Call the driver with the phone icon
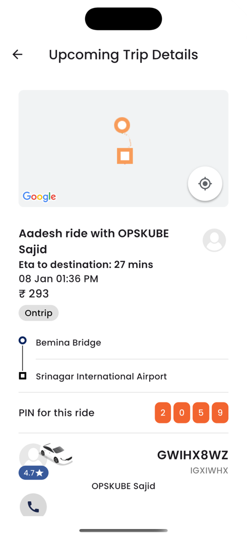The image size is (247, 536). [x=33, y=506]
